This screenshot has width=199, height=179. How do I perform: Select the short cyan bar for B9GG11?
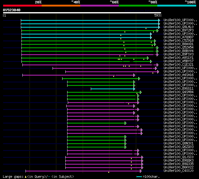tap(112, 89)
